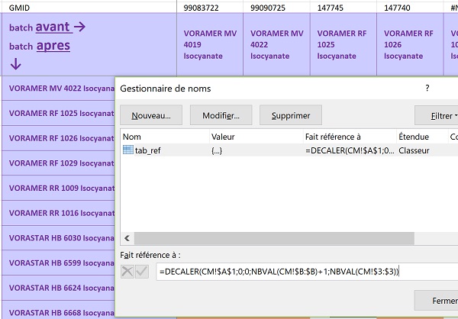The height and width of the screenshot is (319, 458).
Task: Click in the Fait référence à field
Action: coord(307,272)
